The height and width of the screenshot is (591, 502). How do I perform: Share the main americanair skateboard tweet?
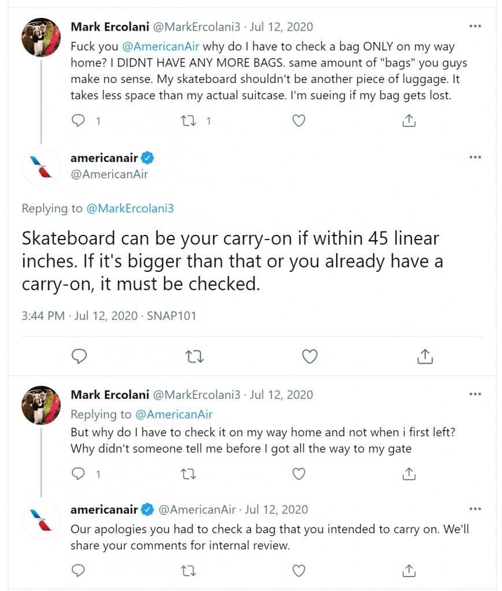425,356
